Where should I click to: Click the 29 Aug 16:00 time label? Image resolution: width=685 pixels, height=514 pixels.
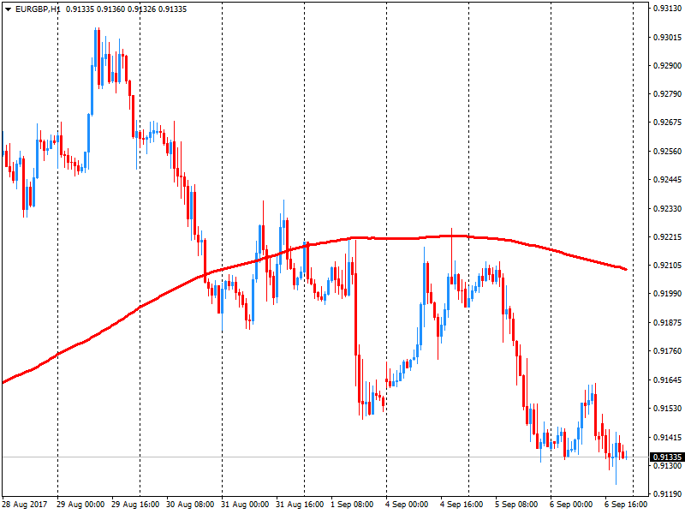[x=135, y=505]
